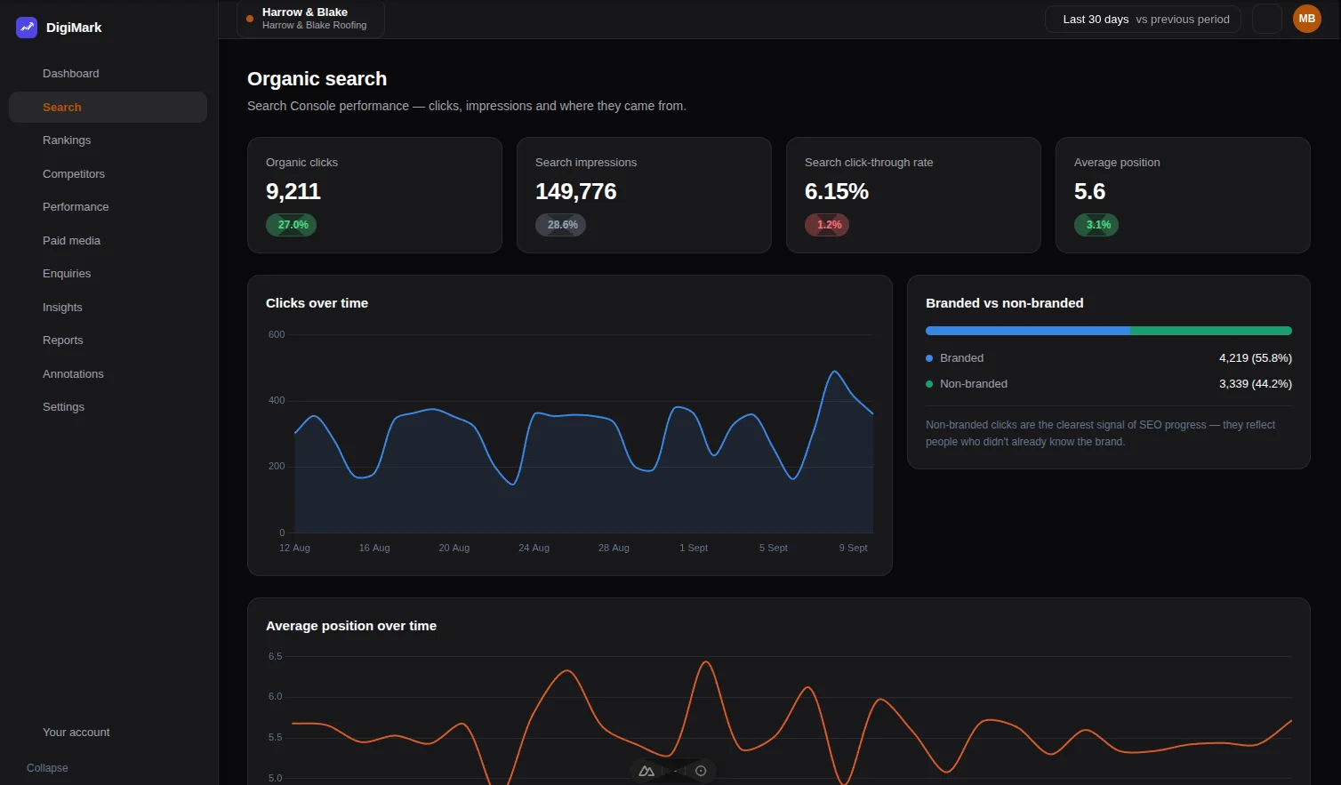Click the Organic clicks 27.0% change badge
Image resolution: width=1341 pixels, height=785 pixels.
(292, 225)
